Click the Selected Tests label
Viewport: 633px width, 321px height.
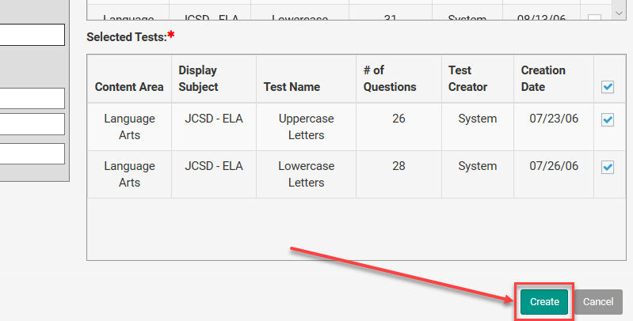(127, 37)
